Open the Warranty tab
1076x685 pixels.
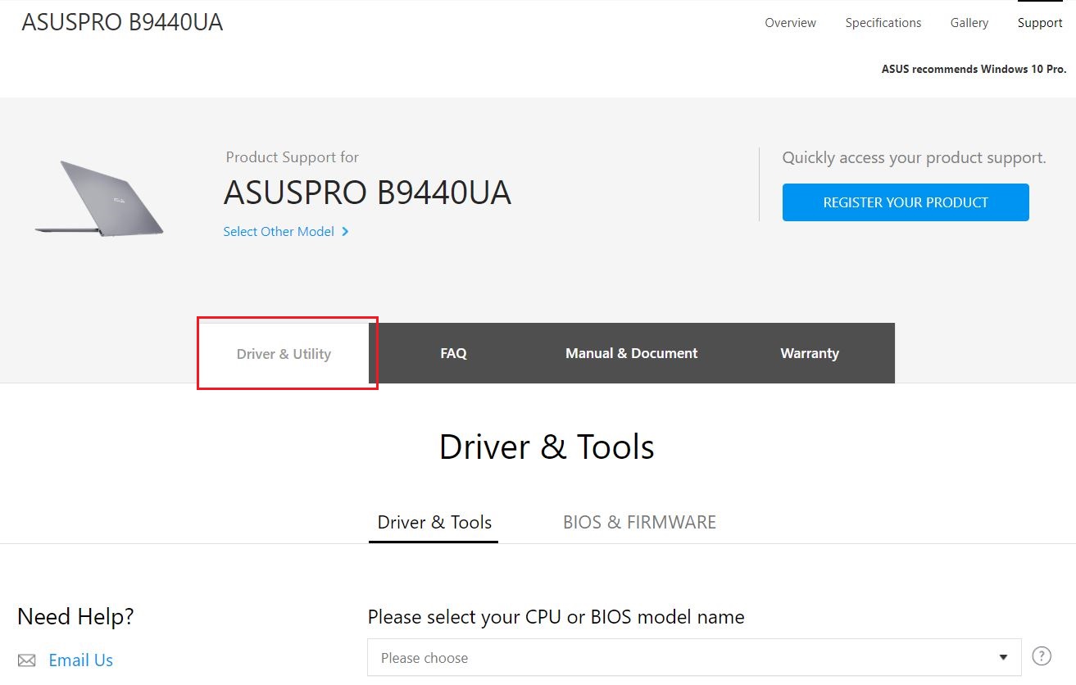click(810, 353)
